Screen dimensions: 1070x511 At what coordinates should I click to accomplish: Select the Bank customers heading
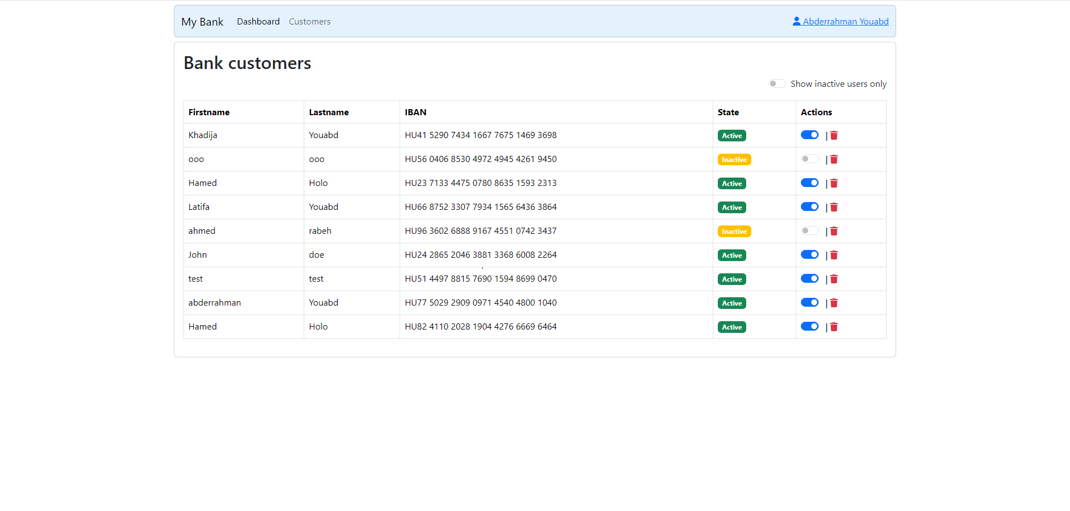coord(247,63)
